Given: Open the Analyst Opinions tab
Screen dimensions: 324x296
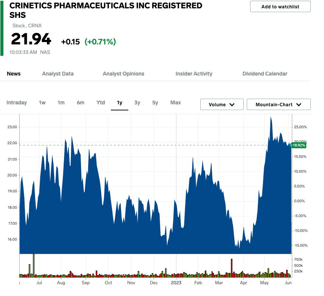Looking at the screenshot, I should coord(123,74).
